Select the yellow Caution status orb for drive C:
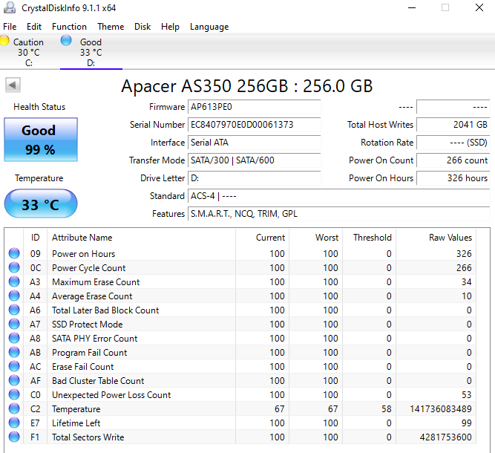495x453 pixels. [4, 41]
